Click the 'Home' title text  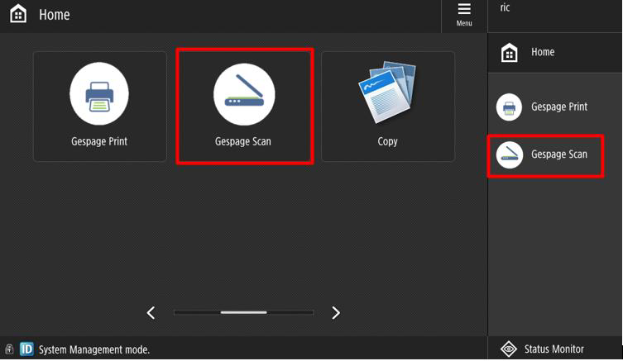[x=55, y=15]
